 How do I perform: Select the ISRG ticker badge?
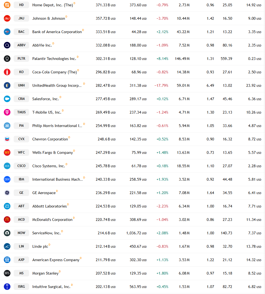tap(21, 287)
